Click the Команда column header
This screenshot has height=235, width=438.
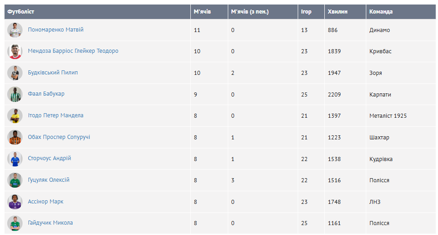[381, 12]
